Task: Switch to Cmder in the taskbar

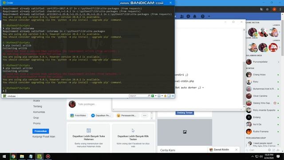Action: click(x=39, y=156)
